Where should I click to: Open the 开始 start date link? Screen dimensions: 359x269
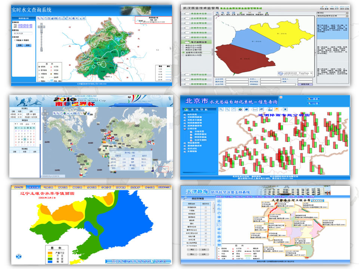[x=25, y=25]
